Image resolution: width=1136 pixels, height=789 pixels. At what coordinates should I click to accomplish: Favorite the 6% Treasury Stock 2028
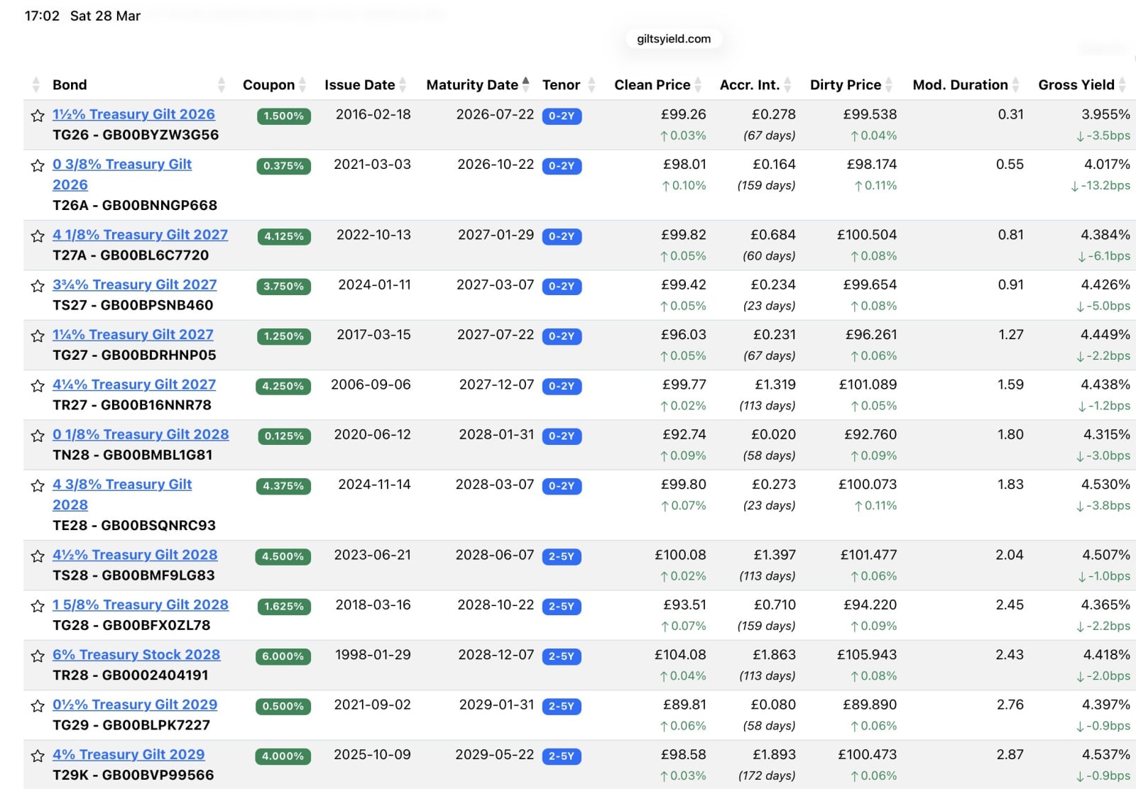38,656
